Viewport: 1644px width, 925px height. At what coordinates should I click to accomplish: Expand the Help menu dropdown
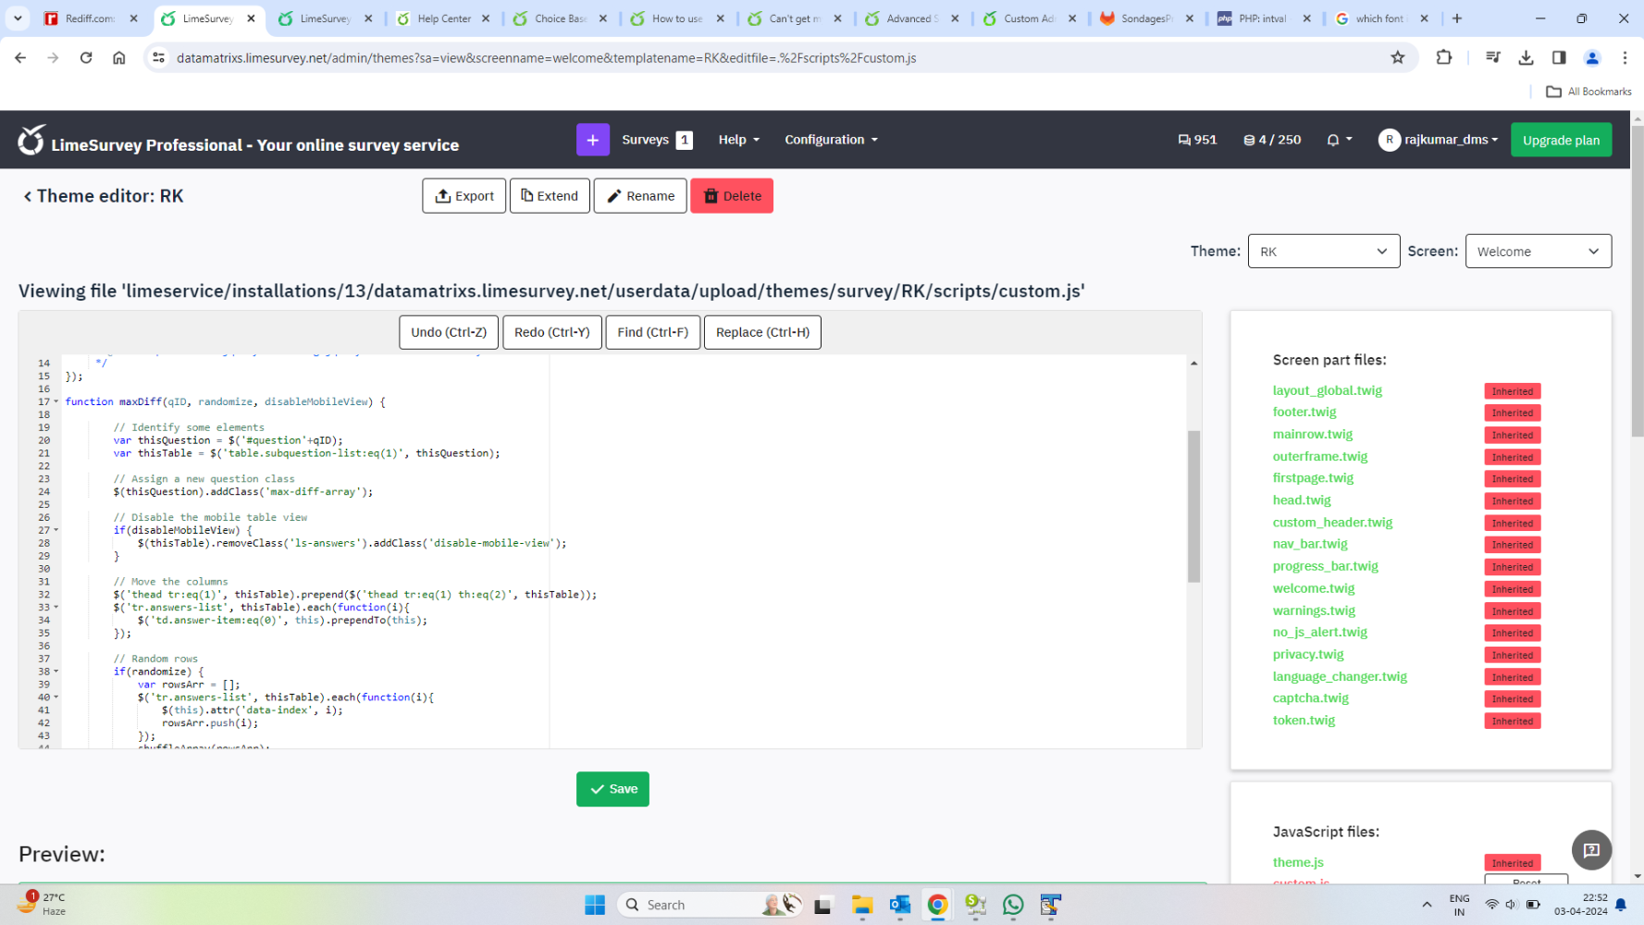pyautogui.click(x=739, y=140)
